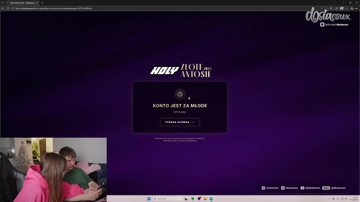Viewport: 360px width, 202px height.
Task: Click the Wyszukaj taskbar search box
Action: [168, 199]
